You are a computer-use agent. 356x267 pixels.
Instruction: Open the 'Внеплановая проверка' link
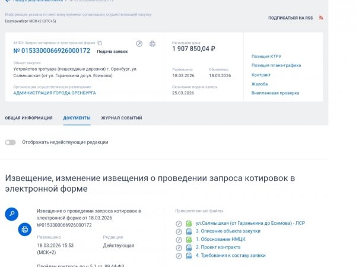[x=275, y=93]
